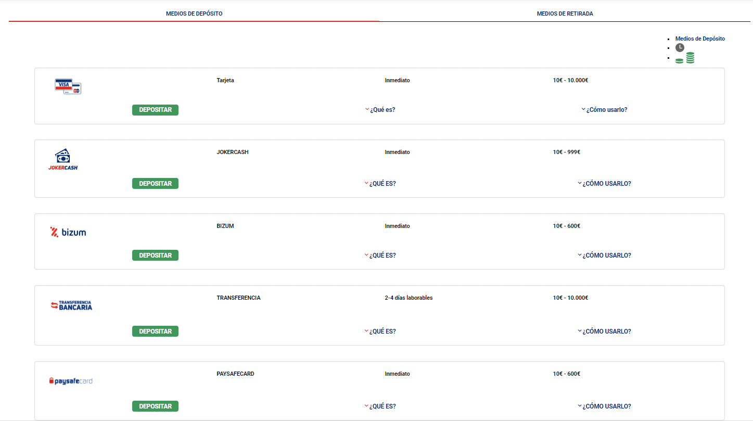
Task: Click Depositar in the Paysafecard row
Action: click(155, 406)
